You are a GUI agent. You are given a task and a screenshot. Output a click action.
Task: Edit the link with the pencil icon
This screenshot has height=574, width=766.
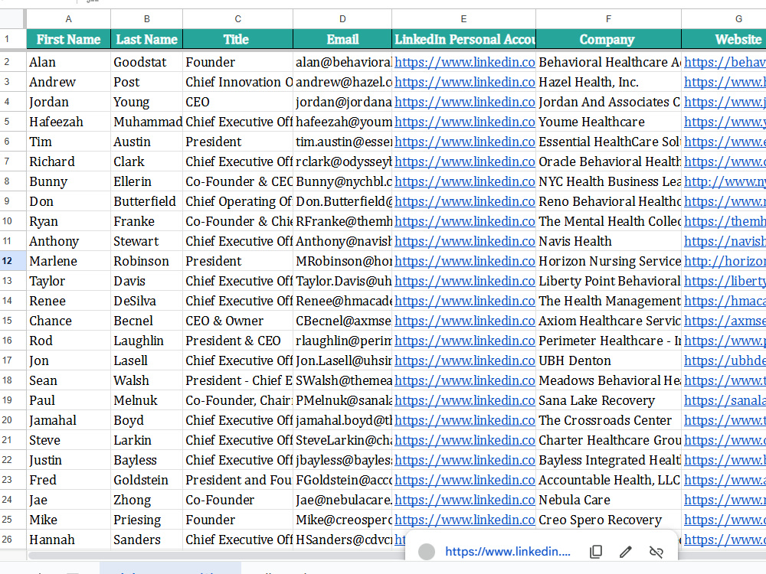pos(626,552)
